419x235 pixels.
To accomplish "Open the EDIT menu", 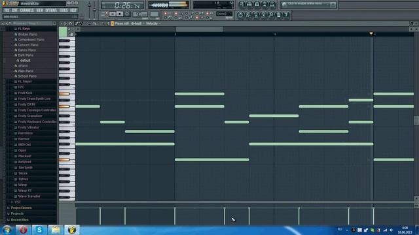I will tap(14, 10).
